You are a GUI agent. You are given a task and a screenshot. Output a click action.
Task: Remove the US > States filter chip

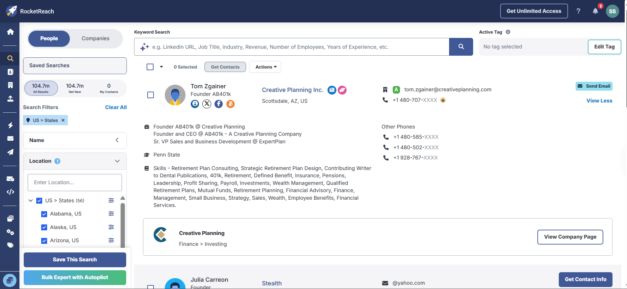click(x=63, y=120)
